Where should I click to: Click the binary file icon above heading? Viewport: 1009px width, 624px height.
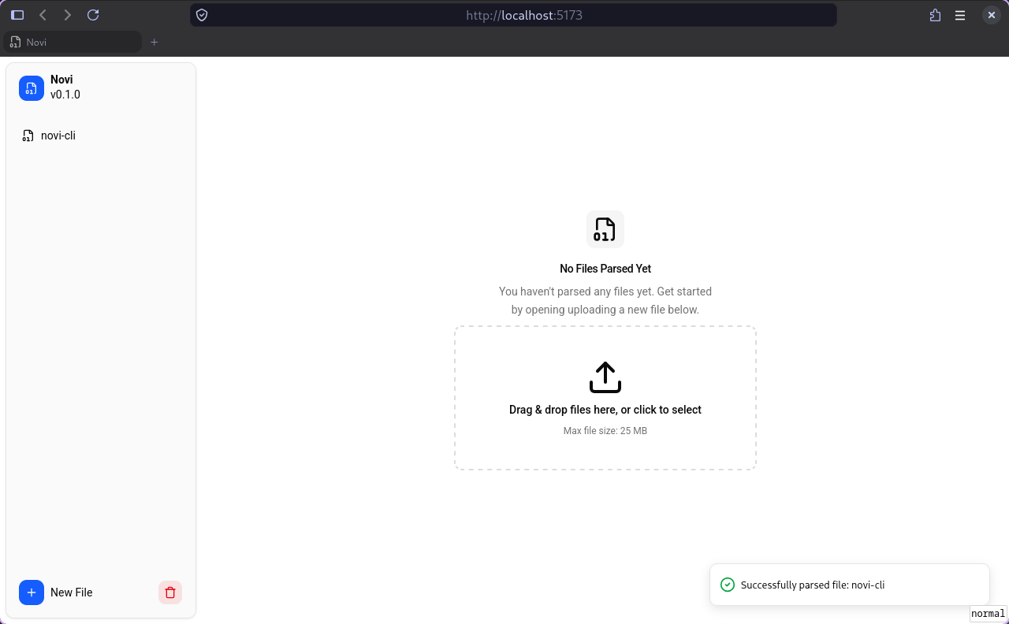605,229
